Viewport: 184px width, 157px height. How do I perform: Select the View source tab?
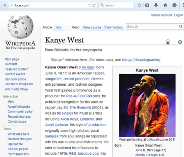(92, 27)
